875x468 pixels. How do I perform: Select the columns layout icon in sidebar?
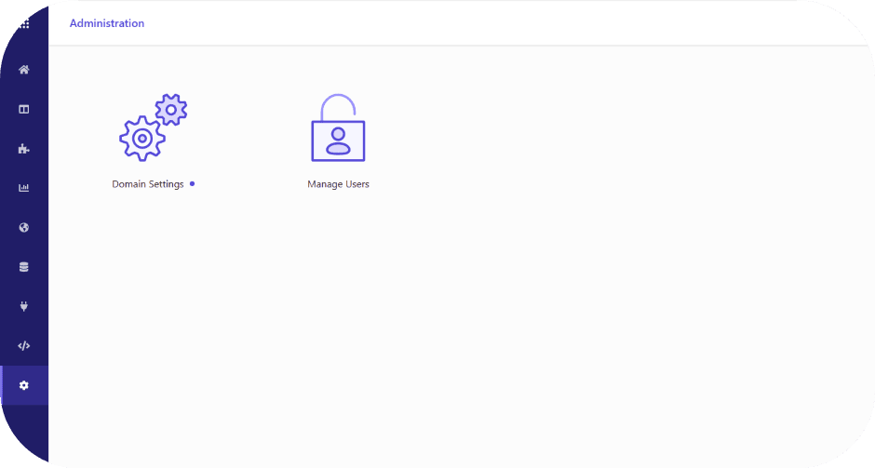pos(23,110)
